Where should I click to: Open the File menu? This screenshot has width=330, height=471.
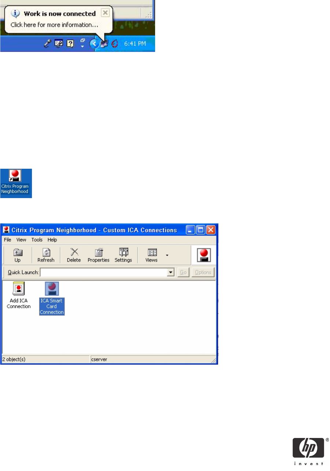click(8, 240)
